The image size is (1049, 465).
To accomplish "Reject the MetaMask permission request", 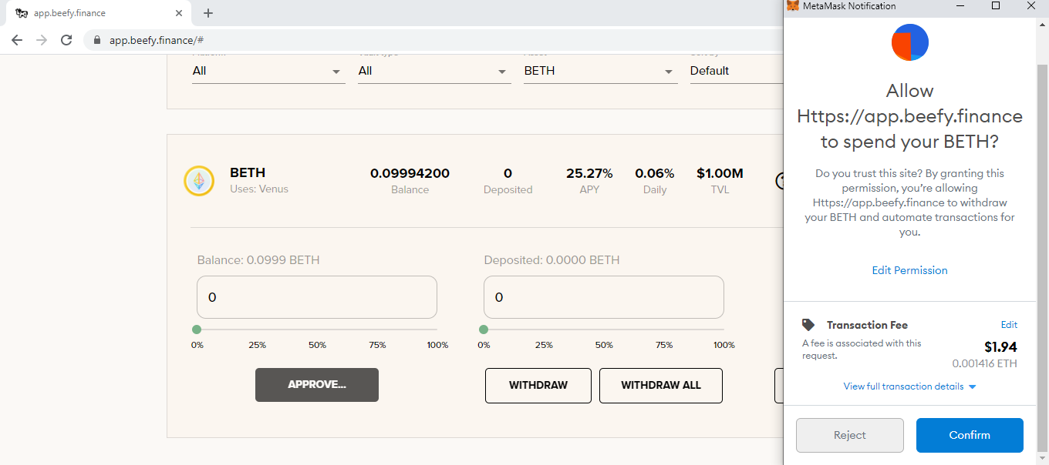I will tap(850, 435).
